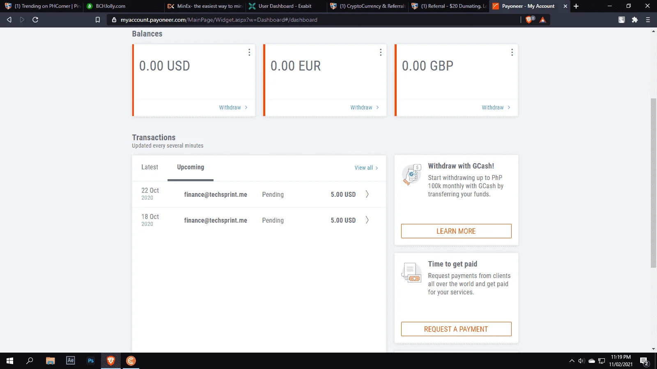Click the GCash withdrawal illustration icon
The image size is (657, 369).
(412, 174)
